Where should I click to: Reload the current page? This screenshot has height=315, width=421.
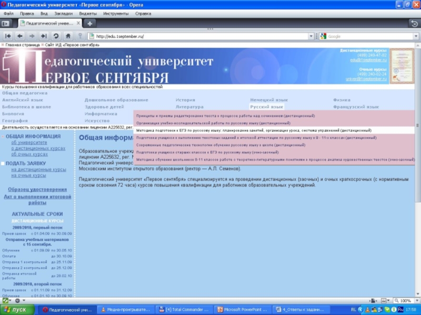[x=56, y=36]
